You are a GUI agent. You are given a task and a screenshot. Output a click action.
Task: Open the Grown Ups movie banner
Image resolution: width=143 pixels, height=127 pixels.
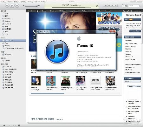(x=109, y=19)
